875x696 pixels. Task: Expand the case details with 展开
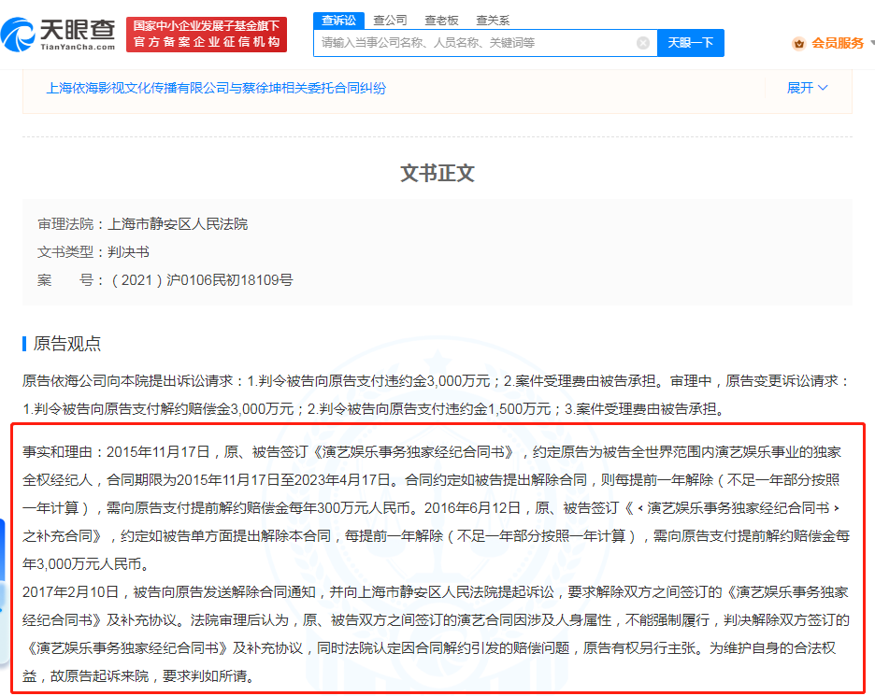click(x=807, y=88)
